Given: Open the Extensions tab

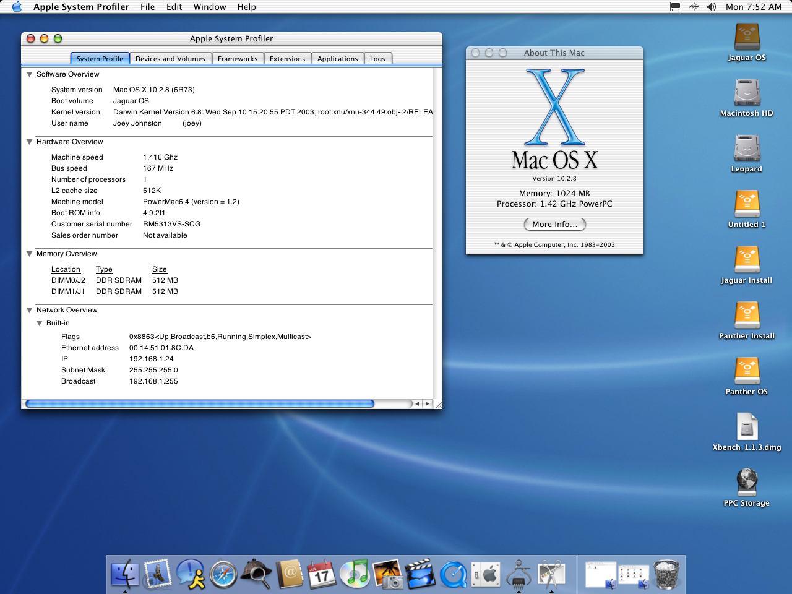Looking at the screenshot, I should click(x=287, y=59).
